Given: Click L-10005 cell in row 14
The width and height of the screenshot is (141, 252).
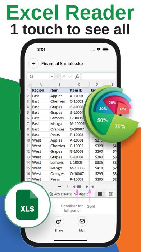Looking at the screenshot, I should 79,163.
